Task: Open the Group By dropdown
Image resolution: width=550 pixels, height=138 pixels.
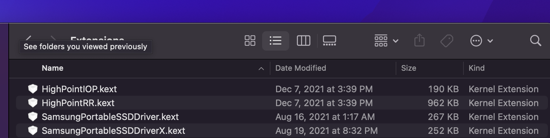Action: (386, 41)
